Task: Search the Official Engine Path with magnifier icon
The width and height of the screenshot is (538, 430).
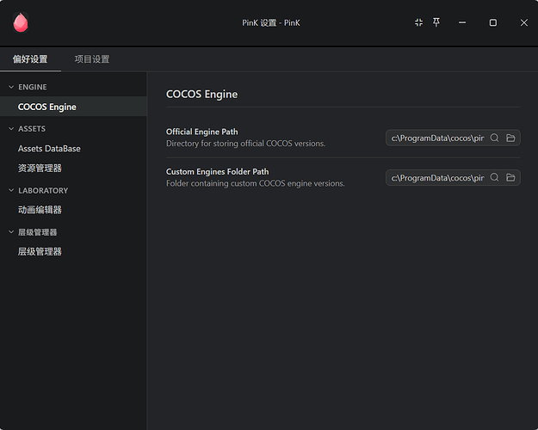Action: tap(494, 138)
